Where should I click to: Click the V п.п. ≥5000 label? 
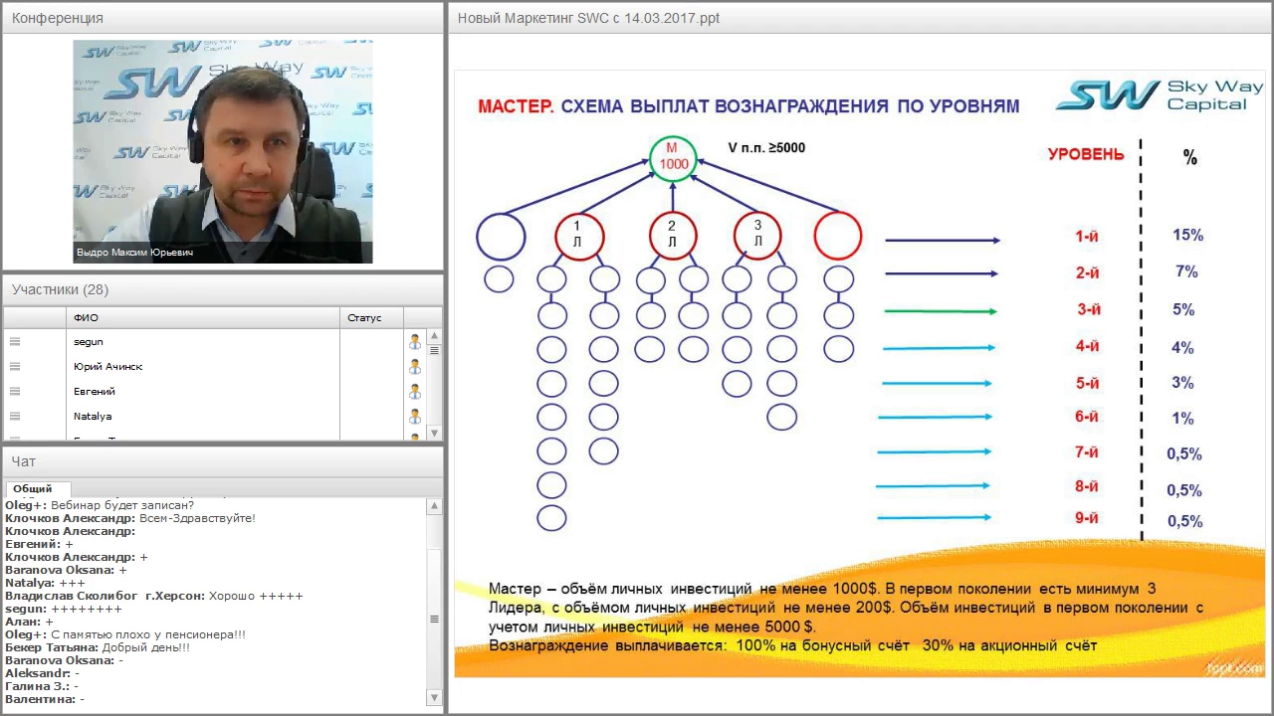click(x=766, y=148)
